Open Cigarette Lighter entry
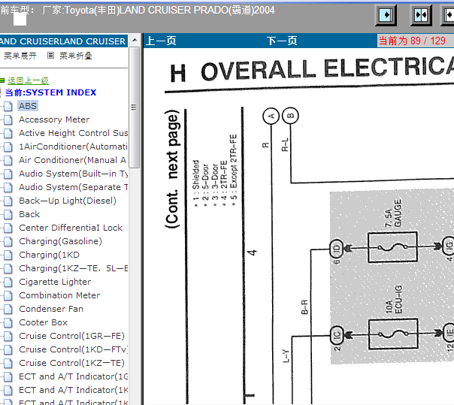Screen dimensions: 454x405 55,282
